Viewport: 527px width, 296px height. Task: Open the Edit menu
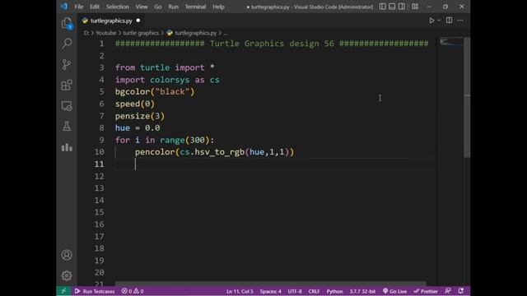(x=95, y=7)
